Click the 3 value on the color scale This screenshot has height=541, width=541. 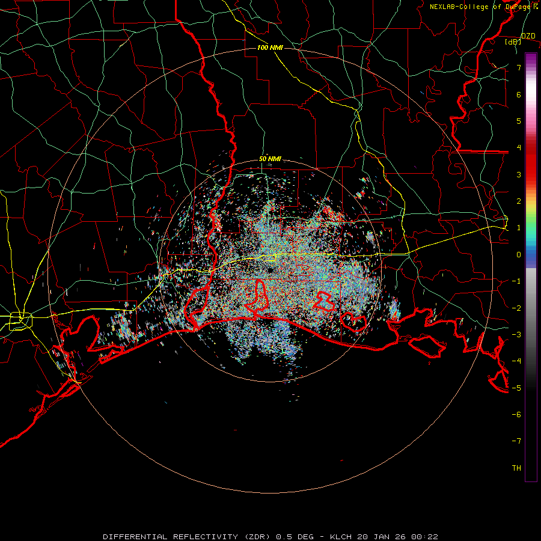(519, 174)
